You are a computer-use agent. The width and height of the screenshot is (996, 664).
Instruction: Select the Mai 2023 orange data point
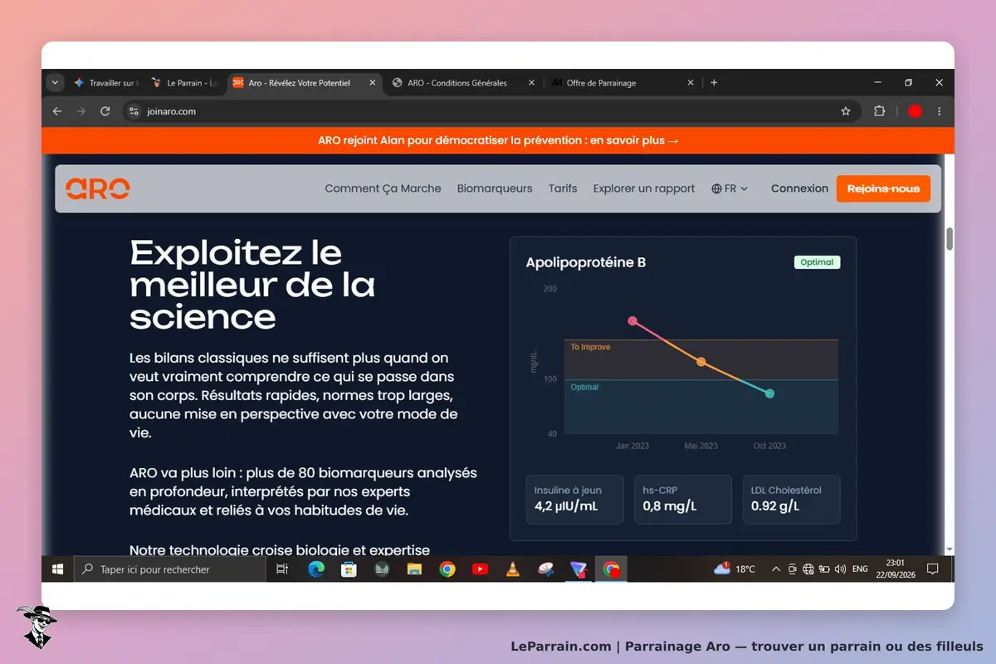701,362
